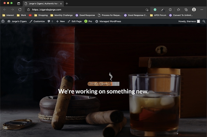The image size is (207, 137).
Task: Expand the Monthly Challenge bookmarks folder
Action: click(62, 15)
